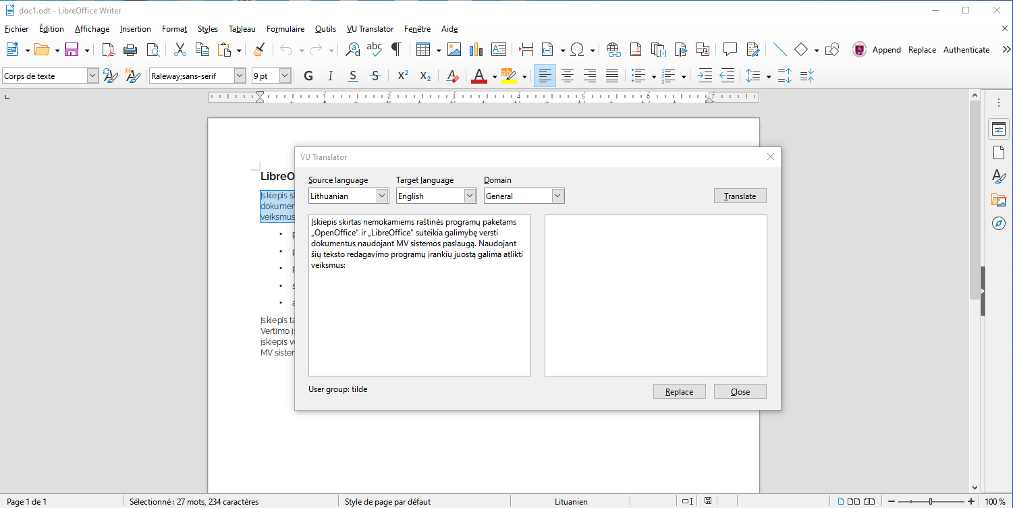Open the Outils menu
The height and width of the screenshot is (508, 1013).
tap(325, 29)
